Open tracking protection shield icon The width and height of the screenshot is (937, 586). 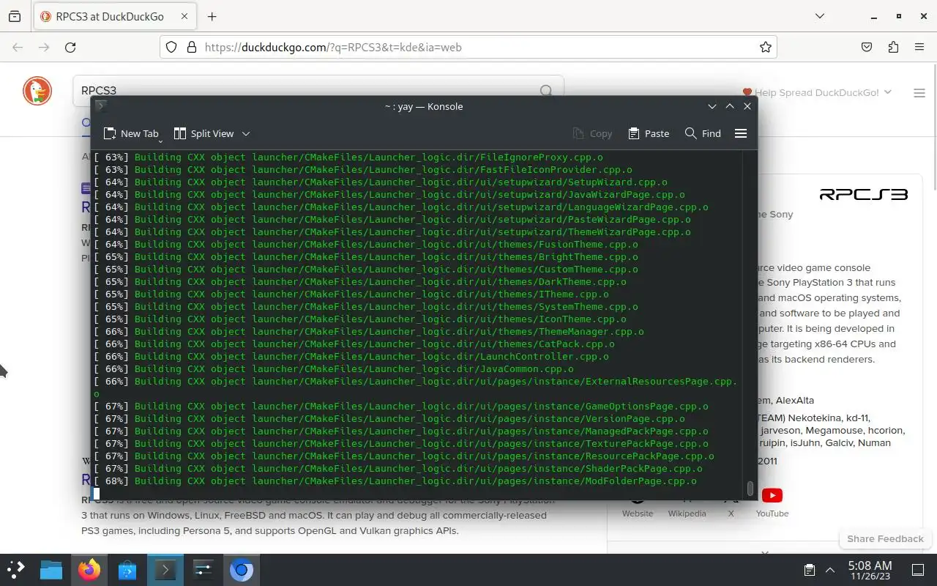[171, 47]
